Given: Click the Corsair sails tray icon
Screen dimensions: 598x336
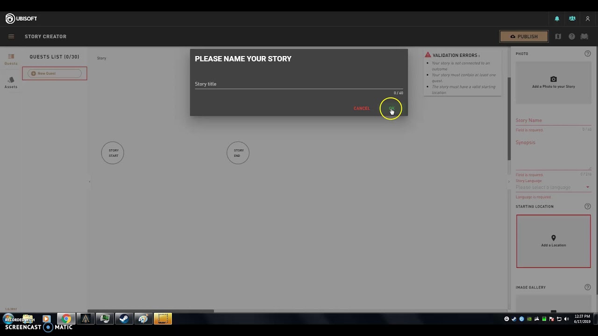Looking at the screenshot, I should click(537, 319).
